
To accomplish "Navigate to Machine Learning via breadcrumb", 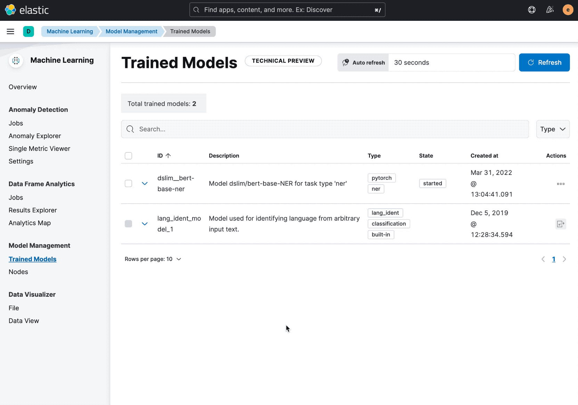I will pos(70,31).
